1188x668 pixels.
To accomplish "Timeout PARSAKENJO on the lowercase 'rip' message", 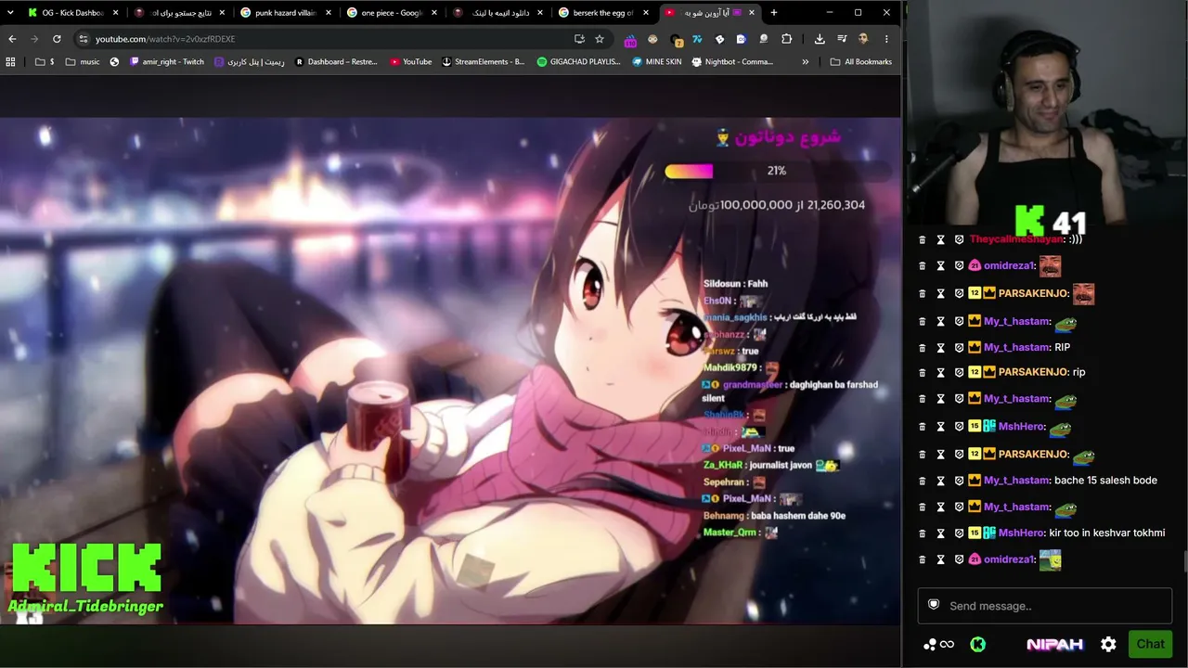I will coord(940,372).
